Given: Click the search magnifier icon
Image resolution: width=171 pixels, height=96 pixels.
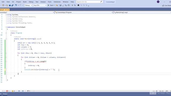Looking at the screenshot, I should [101, 2].
